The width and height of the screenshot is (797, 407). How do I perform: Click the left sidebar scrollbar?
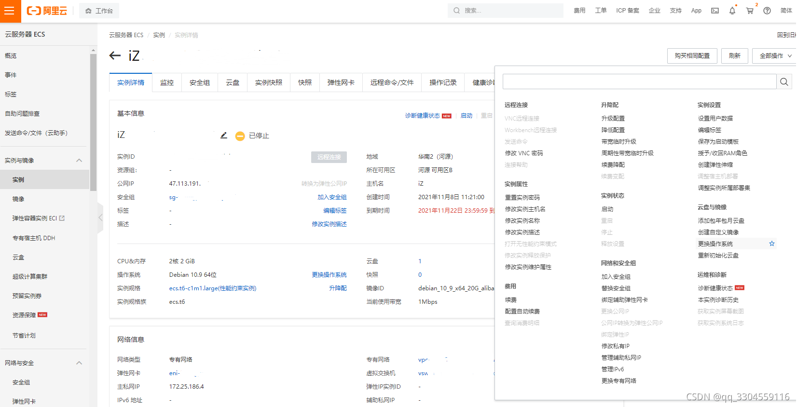pyautogui.click(x=93, y=122)
